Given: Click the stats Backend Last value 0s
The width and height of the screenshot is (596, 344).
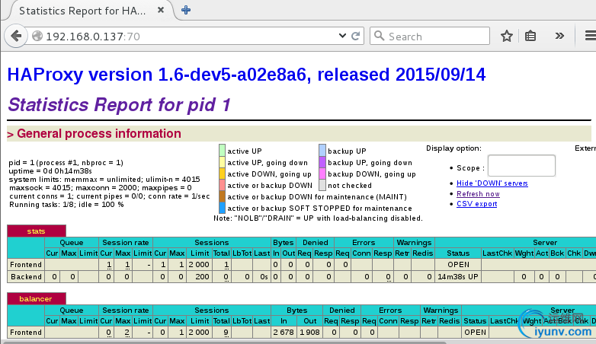Looking at the screenshot, I should (x=262, y=277).
